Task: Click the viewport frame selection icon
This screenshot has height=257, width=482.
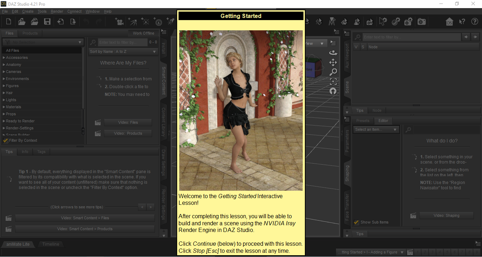Action: pyautogui.click(x=333, y=81)
